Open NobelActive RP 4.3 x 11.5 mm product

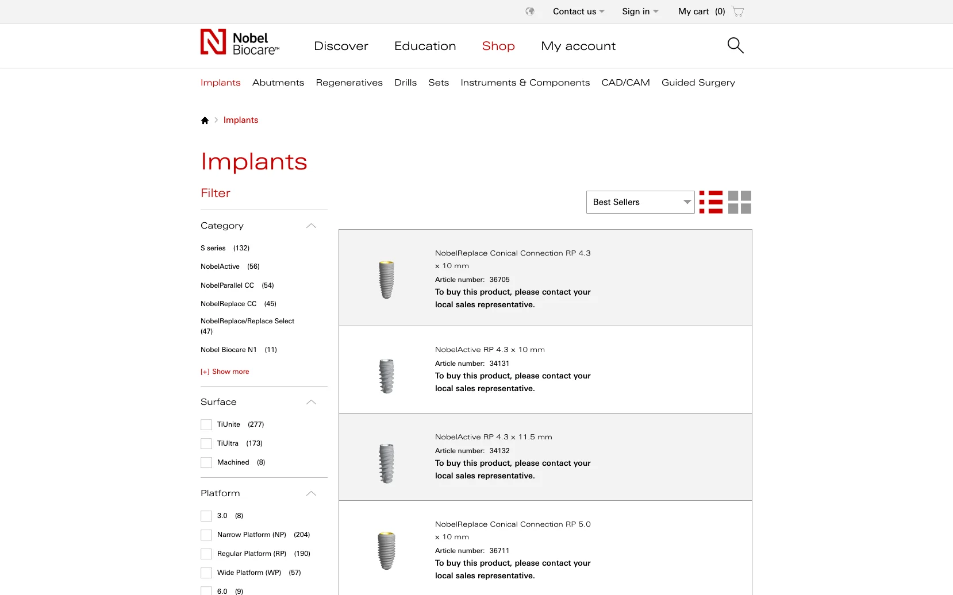click(493, 437)
